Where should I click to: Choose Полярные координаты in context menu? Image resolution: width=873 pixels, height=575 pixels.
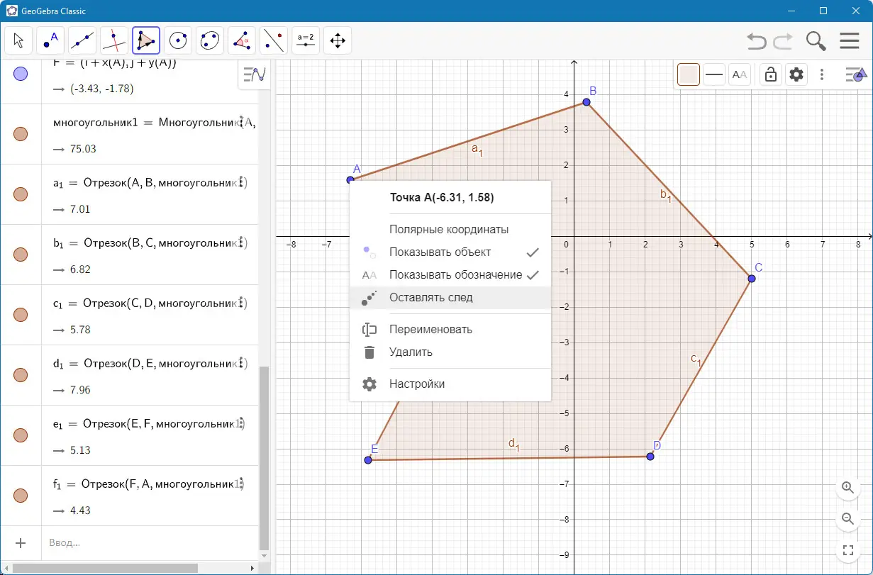coord(450,230)
